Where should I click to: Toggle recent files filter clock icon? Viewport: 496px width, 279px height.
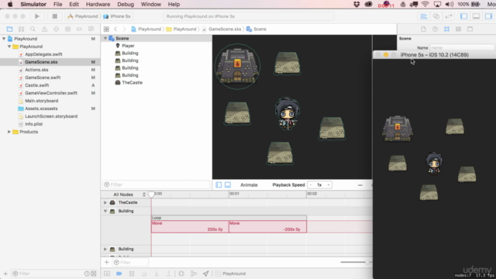(x=87, y=274)
